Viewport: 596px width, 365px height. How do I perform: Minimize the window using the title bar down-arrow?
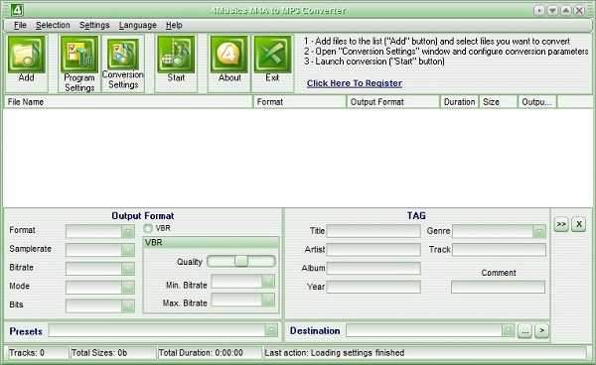552,10
